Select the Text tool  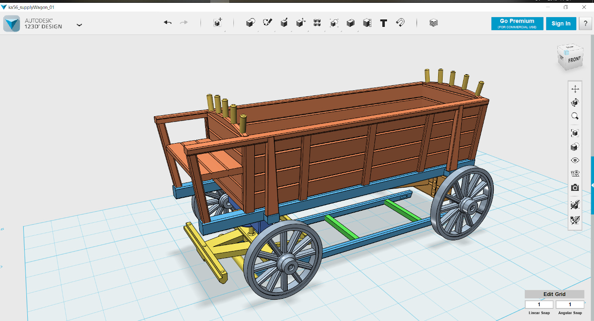tap(384, 23)
